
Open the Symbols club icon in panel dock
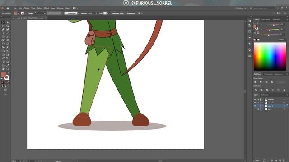coord(250,50)
